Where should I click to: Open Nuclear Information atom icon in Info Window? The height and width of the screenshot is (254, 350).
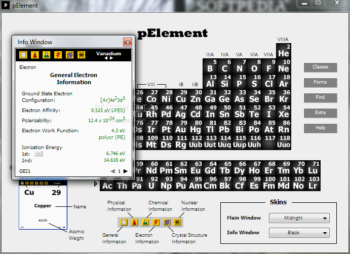81,55
